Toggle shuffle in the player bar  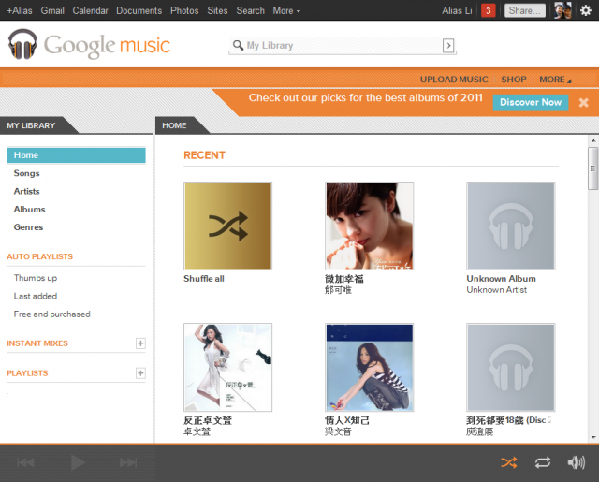click(509, 462)
